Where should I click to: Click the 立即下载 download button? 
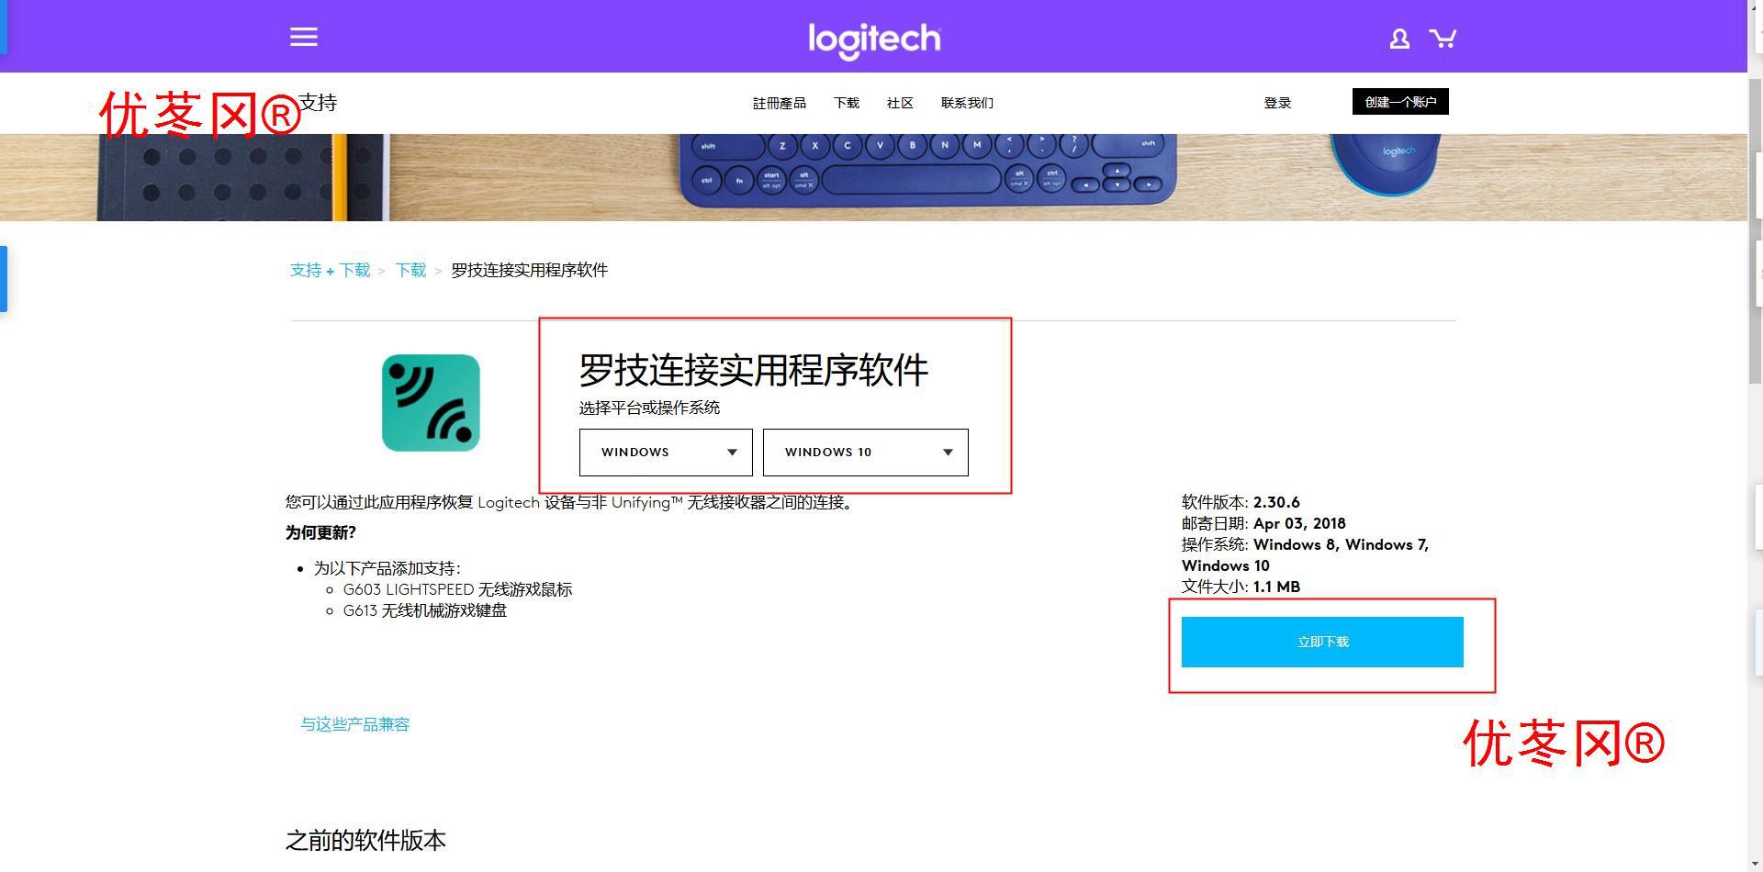coord(1322,642)
